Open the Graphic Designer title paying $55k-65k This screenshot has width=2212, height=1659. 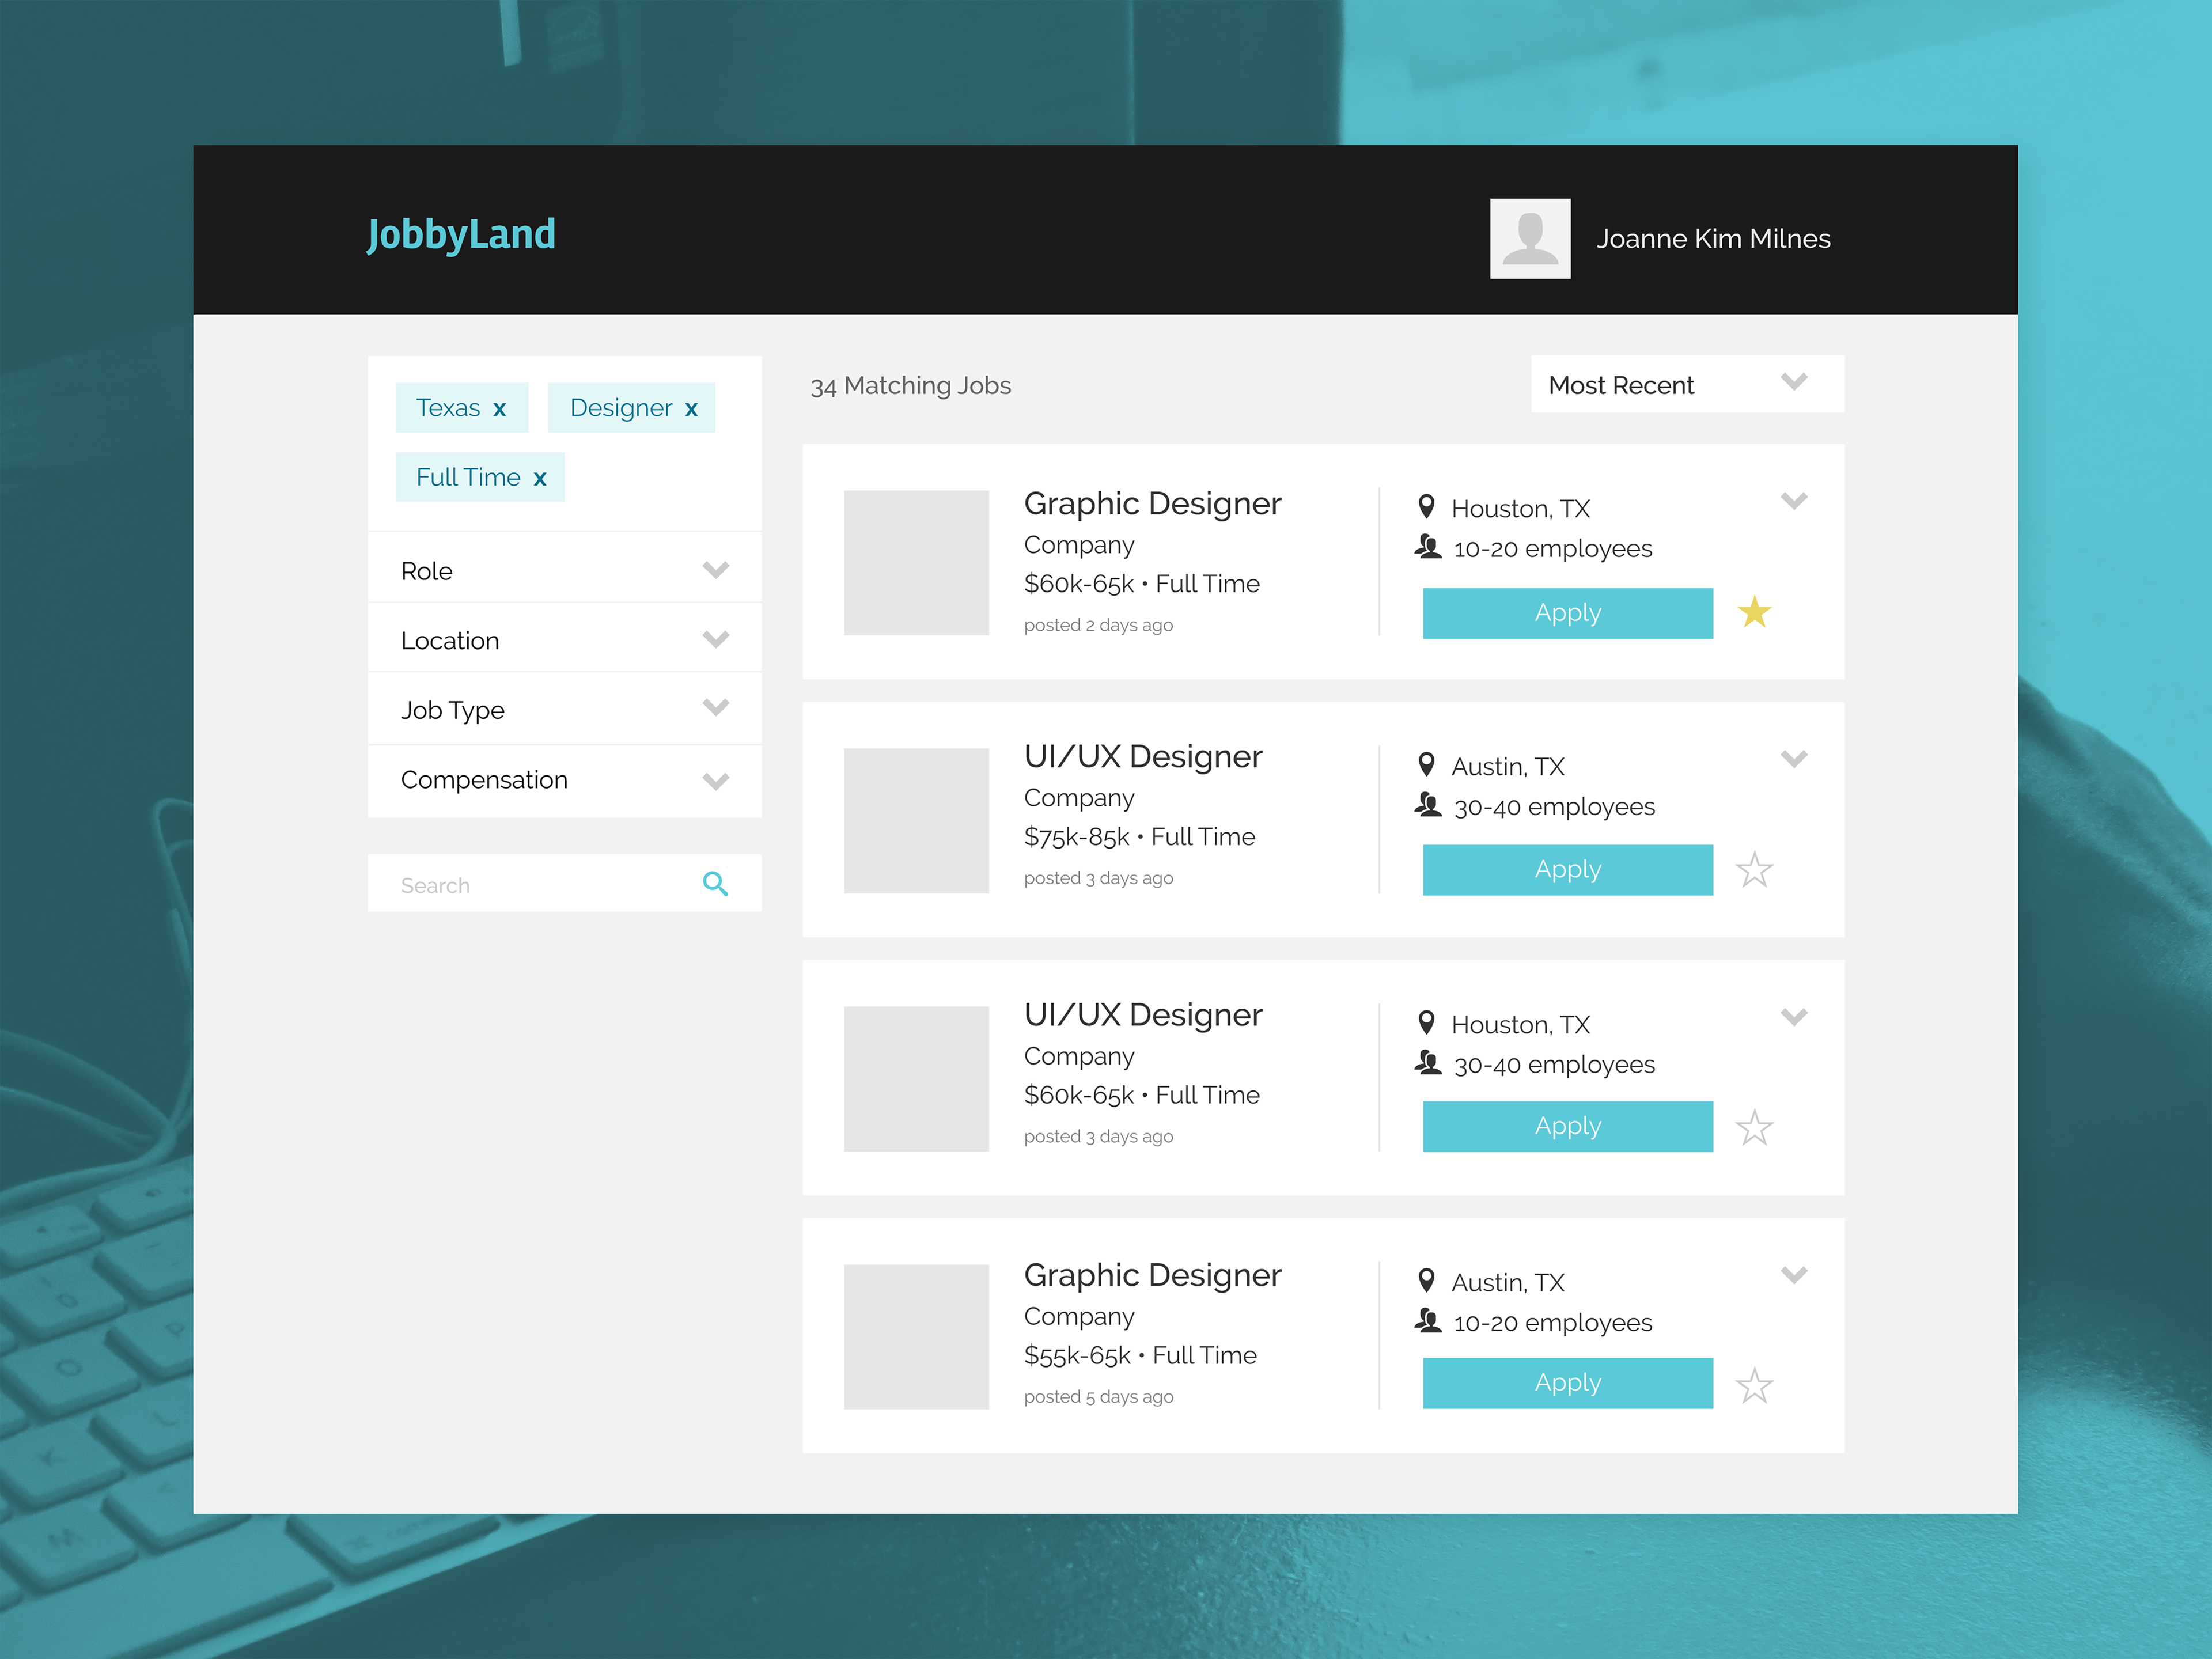click(1152, 1276)
